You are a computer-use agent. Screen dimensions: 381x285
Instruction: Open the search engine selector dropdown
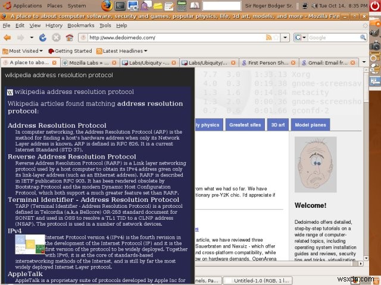point(300,37)
